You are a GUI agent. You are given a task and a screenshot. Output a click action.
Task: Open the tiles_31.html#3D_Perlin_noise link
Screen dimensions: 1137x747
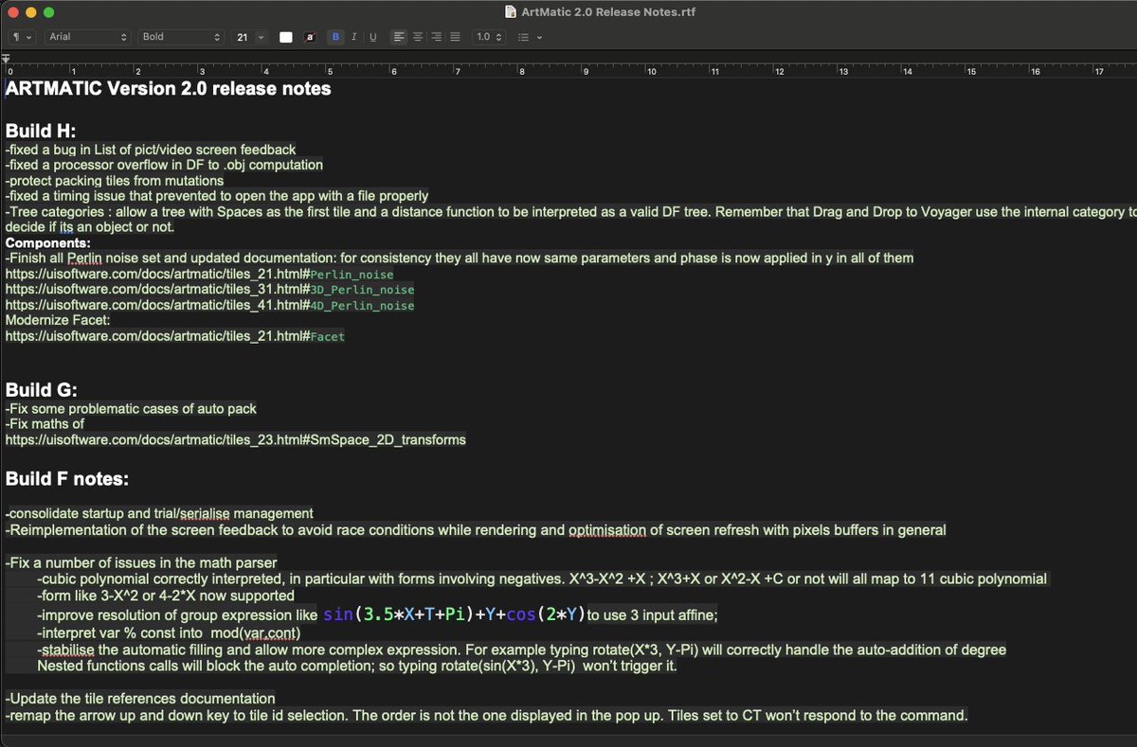pyautogui.click(x=209, y=290)
